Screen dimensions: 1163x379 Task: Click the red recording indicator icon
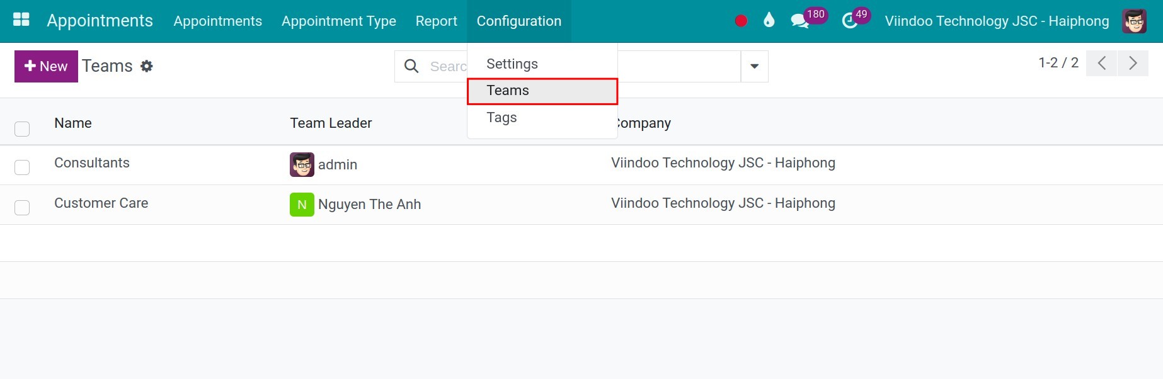click(741, 21)
